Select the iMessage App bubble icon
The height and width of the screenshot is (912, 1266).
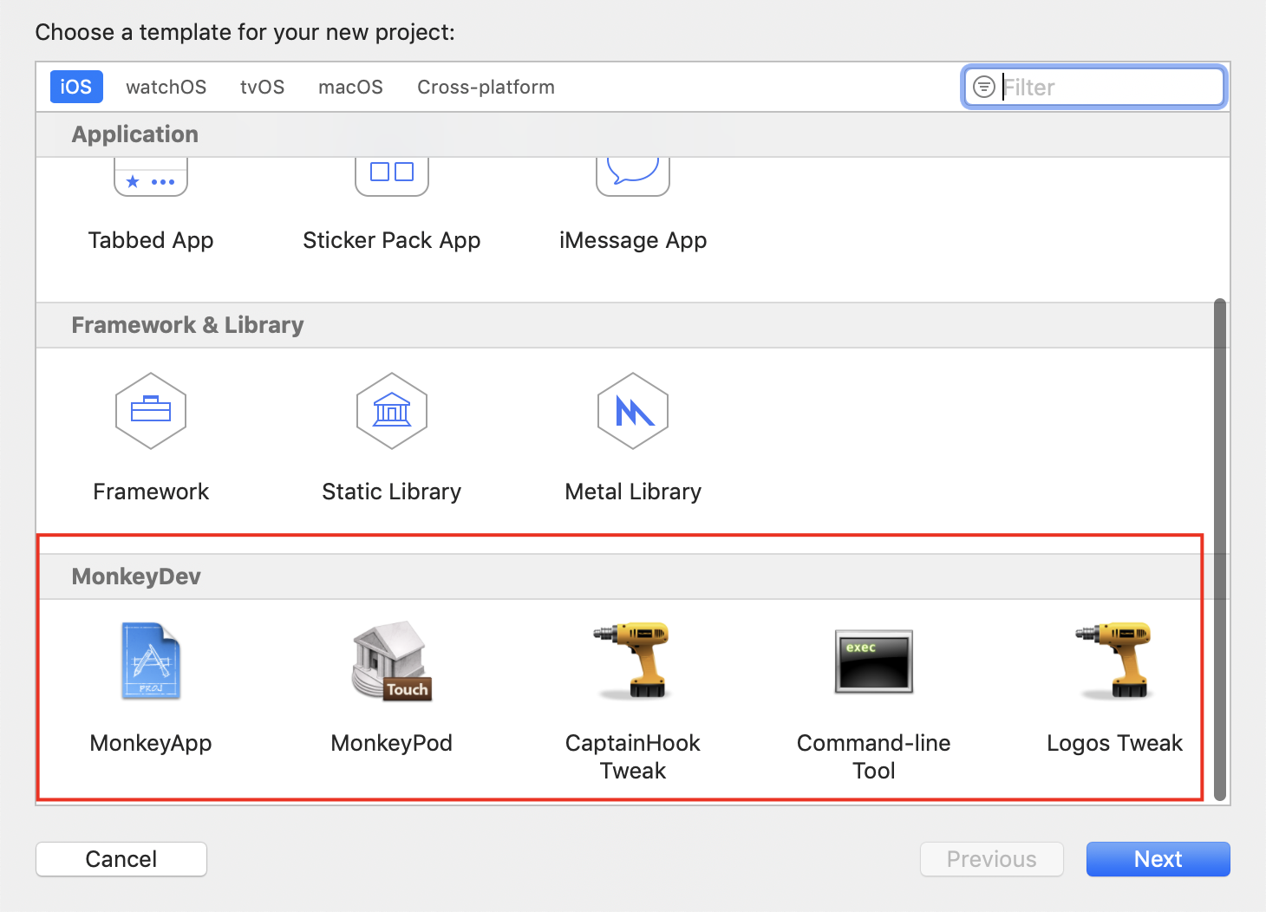(633, 178)
